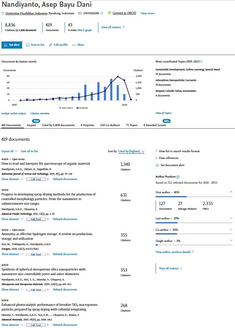Open the Sort by Cited by (highest) dropdown
Screen dimensions: 235x328
click(131, 151)
